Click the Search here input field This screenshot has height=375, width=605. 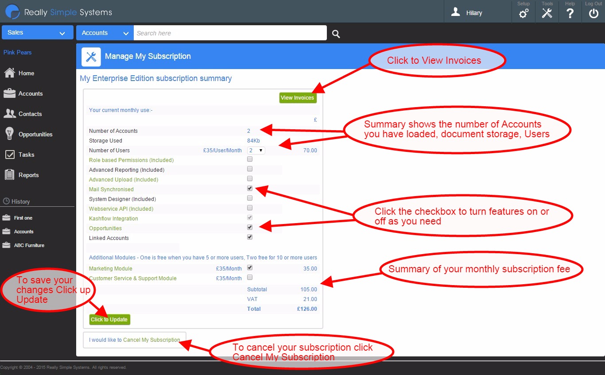[230, 33]
